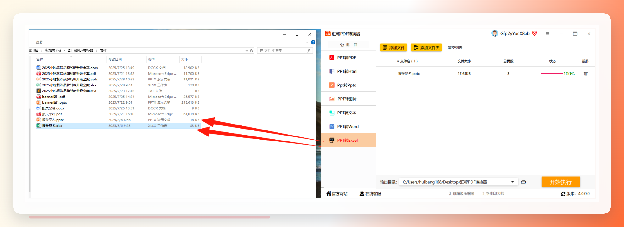624x227 pixels.
Task: Refresh the Explorer folder view
Action: (x=252, y=51)
